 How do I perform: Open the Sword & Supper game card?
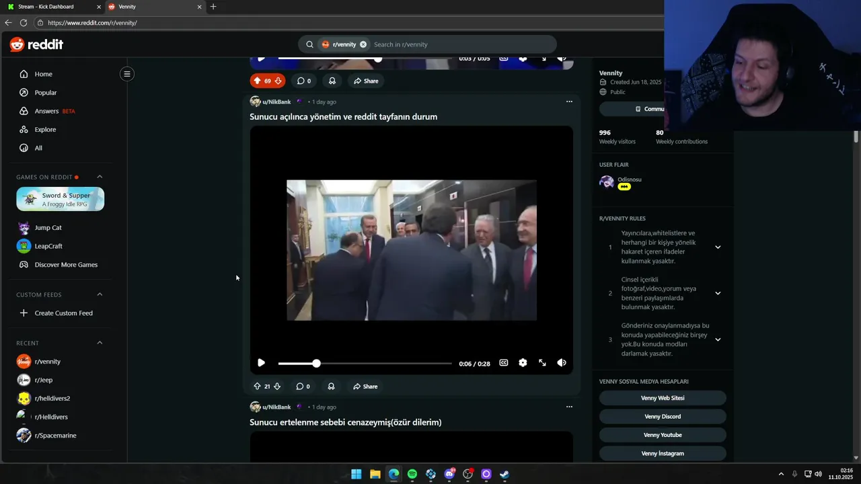(60, 199)
